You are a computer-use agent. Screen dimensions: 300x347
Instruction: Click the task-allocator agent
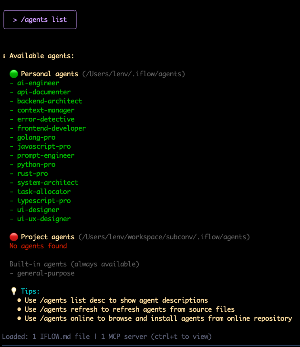[44, 192]
